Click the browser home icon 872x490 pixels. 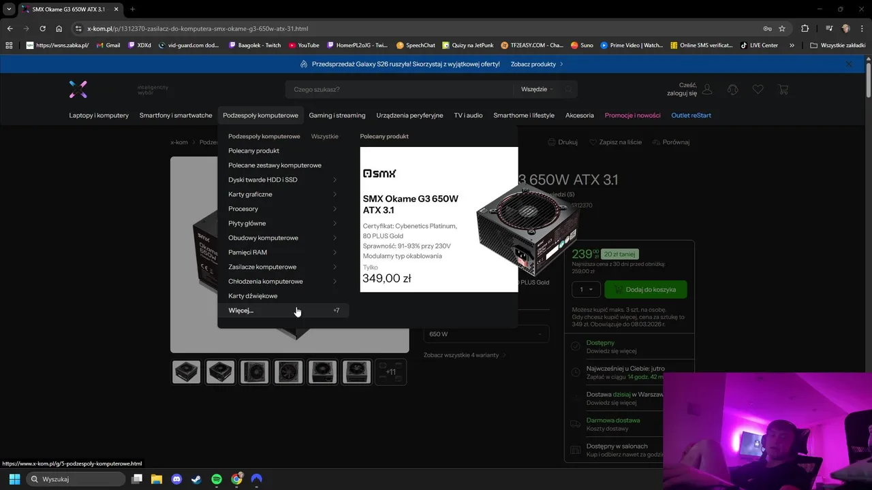tap(59, 29)
